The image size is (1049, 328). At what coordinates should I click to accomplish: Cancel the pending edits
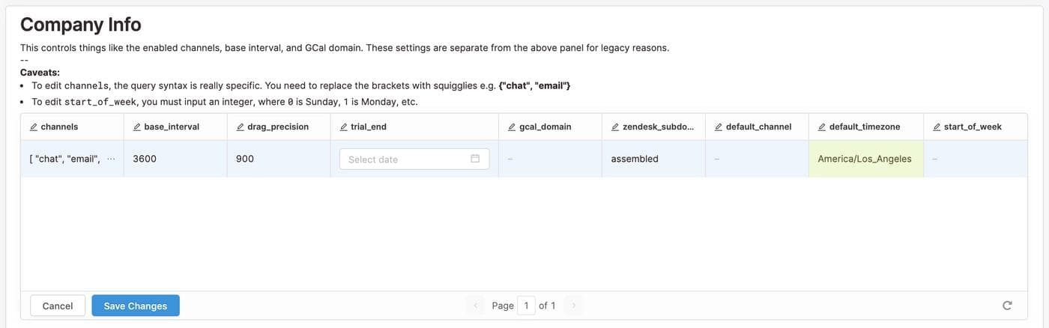coord(58,306)
